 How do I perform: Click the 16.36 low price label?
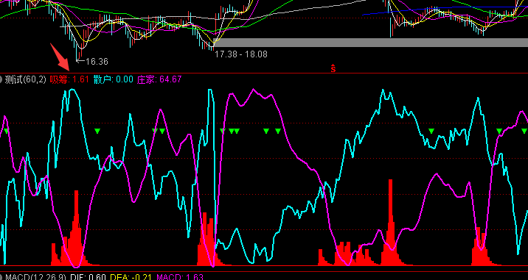97,62
